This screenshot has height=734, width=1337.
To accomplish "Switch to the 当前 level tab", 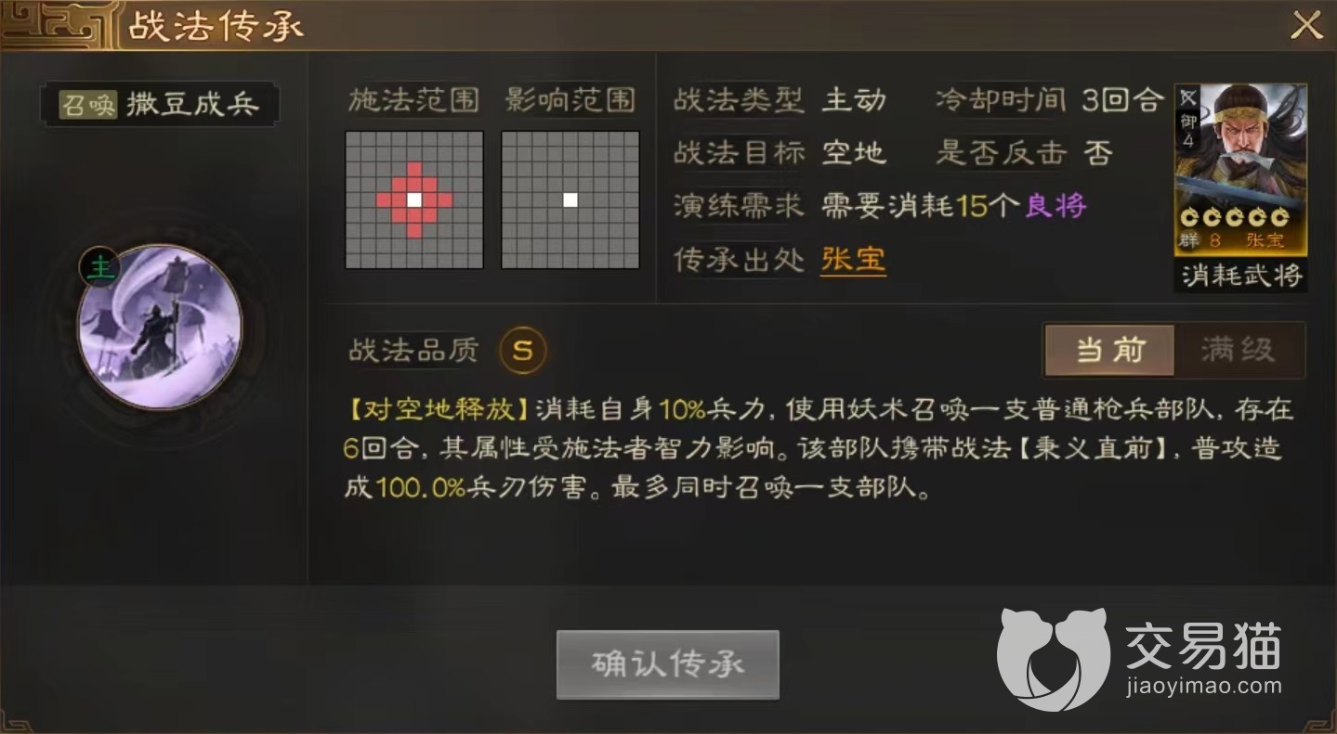I will [1109, 350].
